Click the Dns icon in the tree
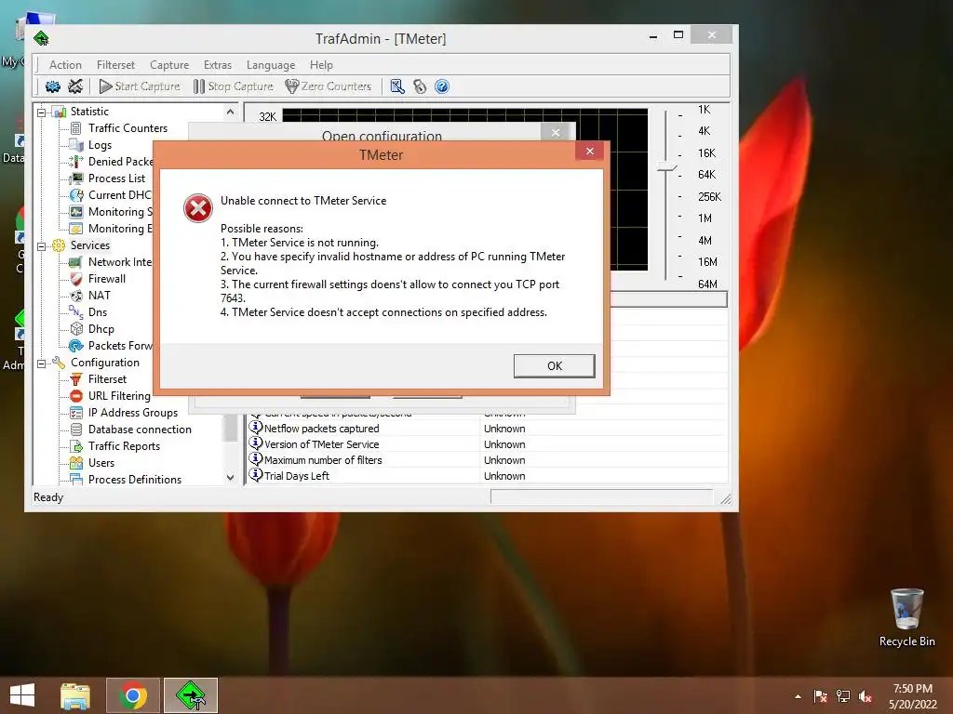The height and width of the screenshot is (714, 953). click(x=76, y=312)
